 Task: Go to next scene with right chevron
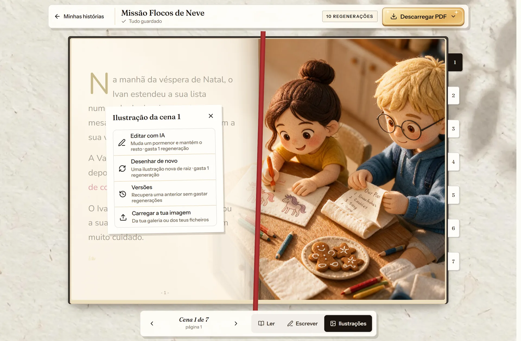click(236, 323)
